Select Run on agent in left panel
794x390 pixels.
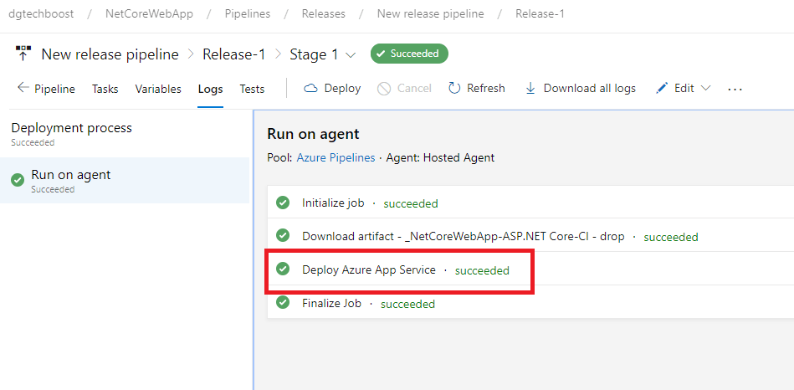click(x=70, y=175)
